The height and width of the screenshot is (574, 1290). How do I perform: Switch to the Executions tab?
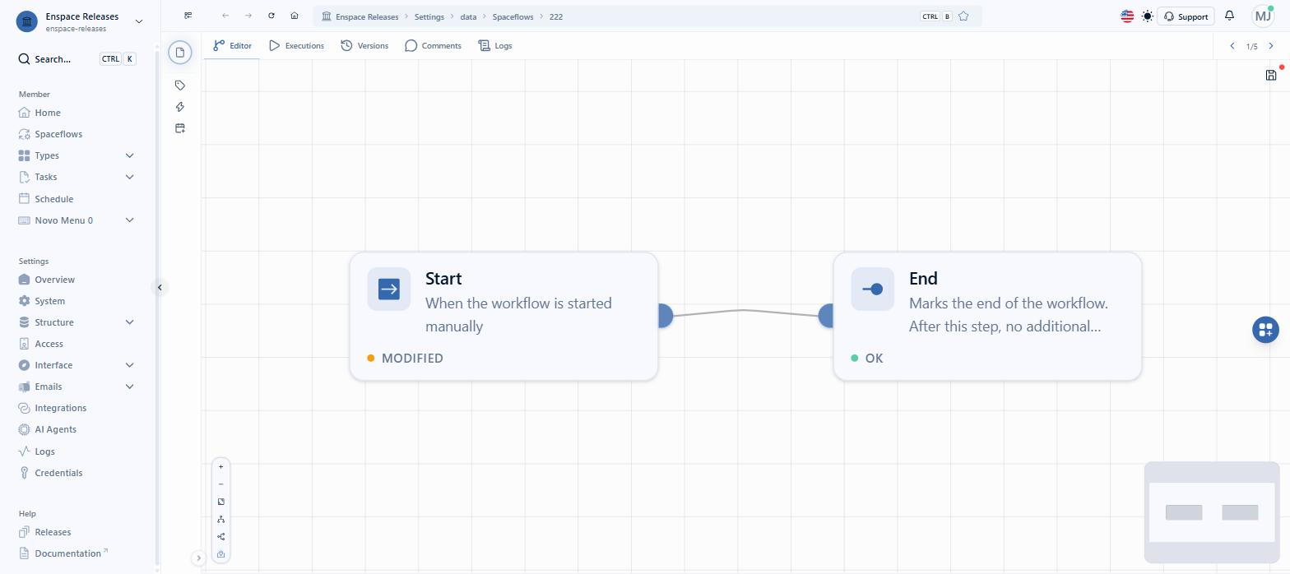pos(296,46)
